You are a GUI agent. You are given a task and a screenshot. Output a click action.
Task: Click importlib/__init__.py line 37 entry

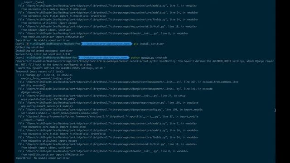click(108, 117)
